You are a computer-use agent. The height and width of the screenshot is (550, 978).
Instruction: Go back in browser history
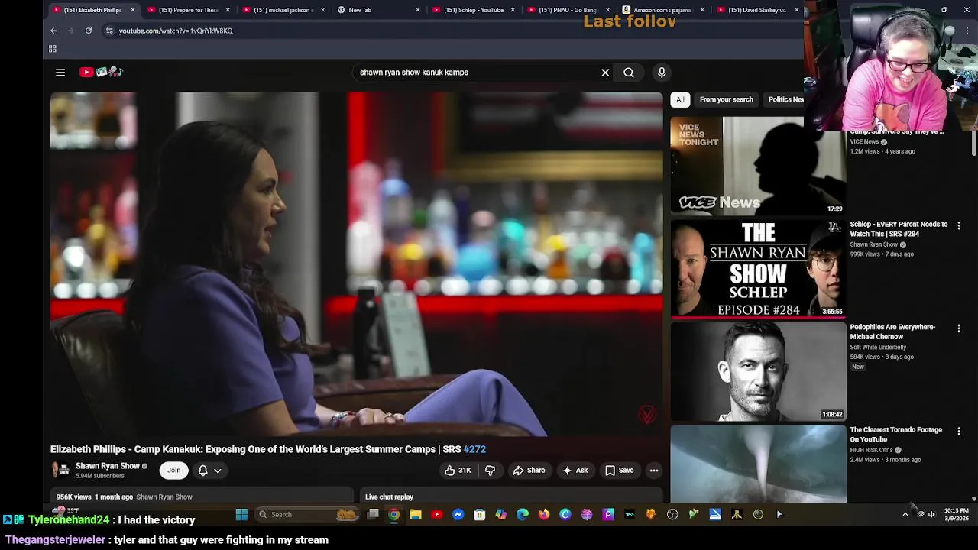tap(53, 31)
